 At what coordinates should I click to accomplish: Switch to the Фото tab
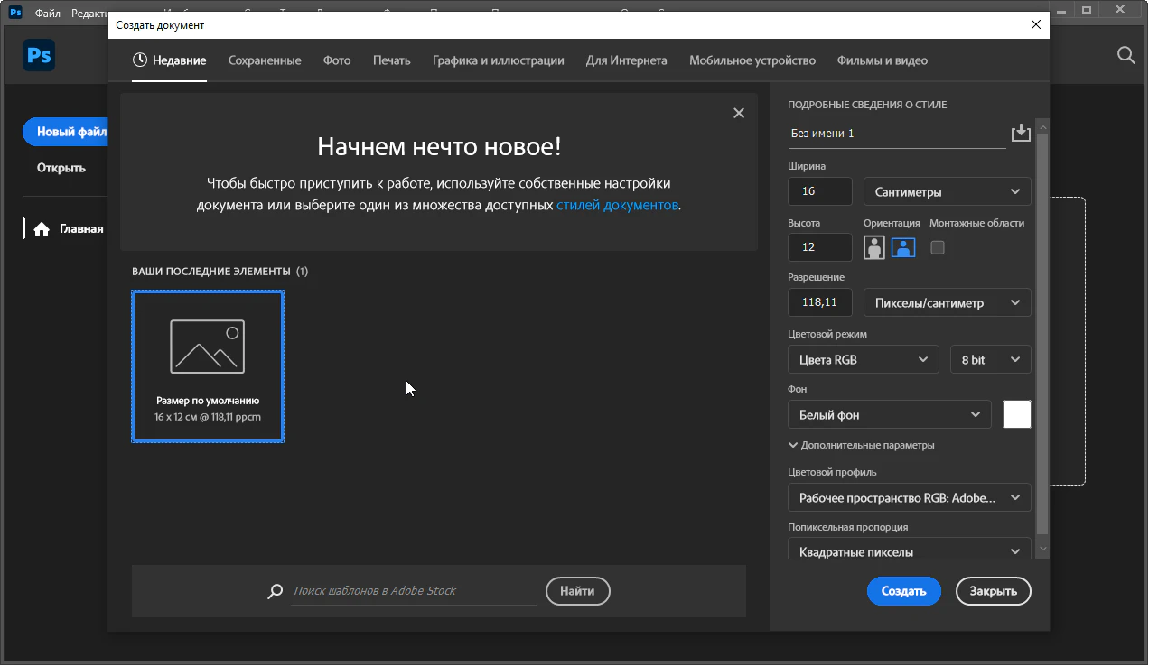[x=337, y=60]
